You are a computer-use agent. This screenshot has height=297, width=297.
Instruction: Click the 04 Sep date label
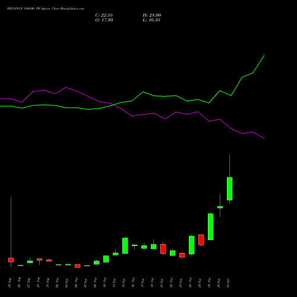click(76, 283)
